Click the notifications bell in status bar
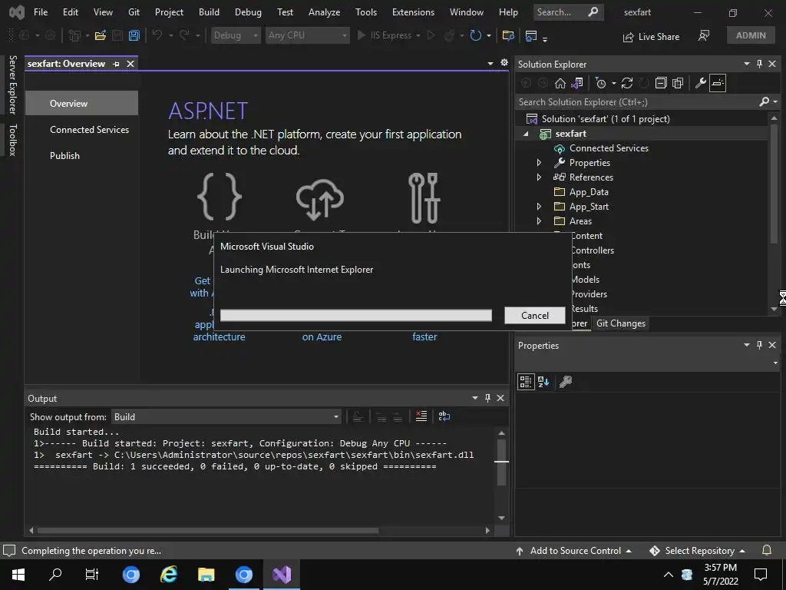786x590 pixels. click(x=767, y=550)
